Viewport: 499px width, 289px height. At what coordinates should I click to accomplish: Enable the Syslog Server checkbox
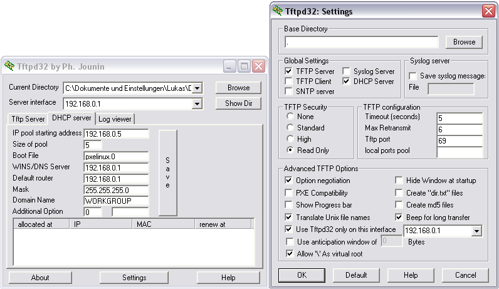point(346,71)
